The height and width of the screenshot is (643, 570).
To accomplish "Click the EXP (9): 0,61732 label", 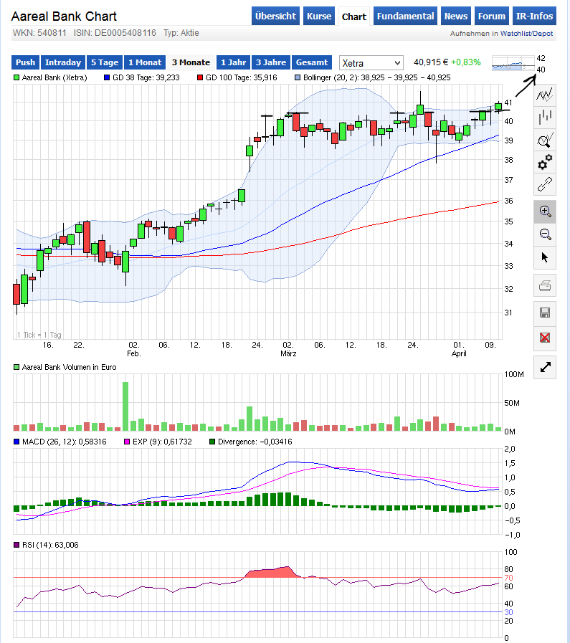I will point(162,442).
